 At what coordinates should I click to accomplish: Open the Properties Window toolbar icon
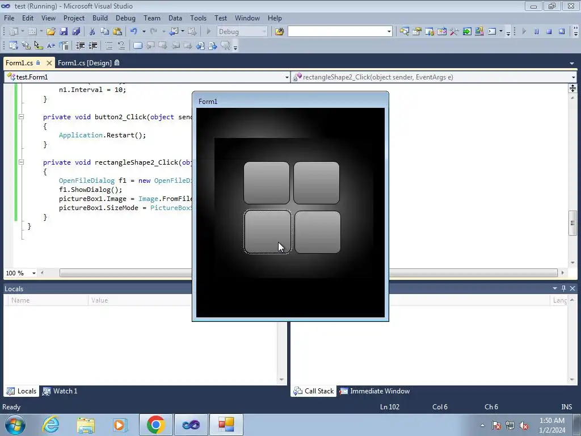pos(417,32)
